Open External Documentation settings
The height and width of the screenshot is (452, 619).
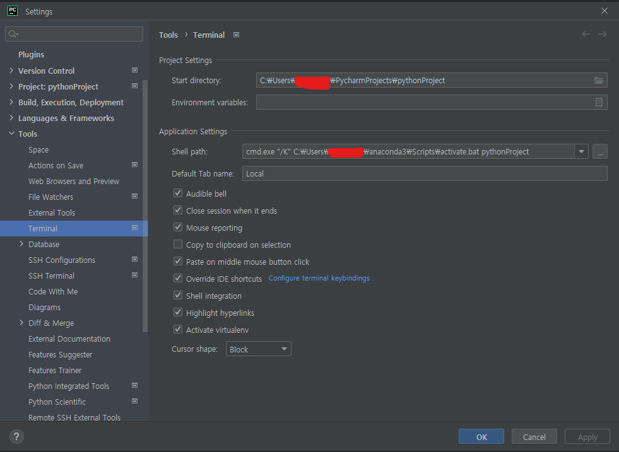coord(69,339)
